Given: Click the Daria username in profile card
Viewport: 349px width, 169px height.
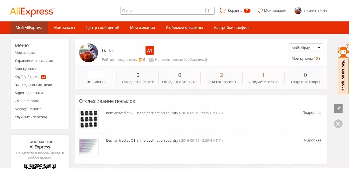Looking at the screenshot, I should pos(107,51).
